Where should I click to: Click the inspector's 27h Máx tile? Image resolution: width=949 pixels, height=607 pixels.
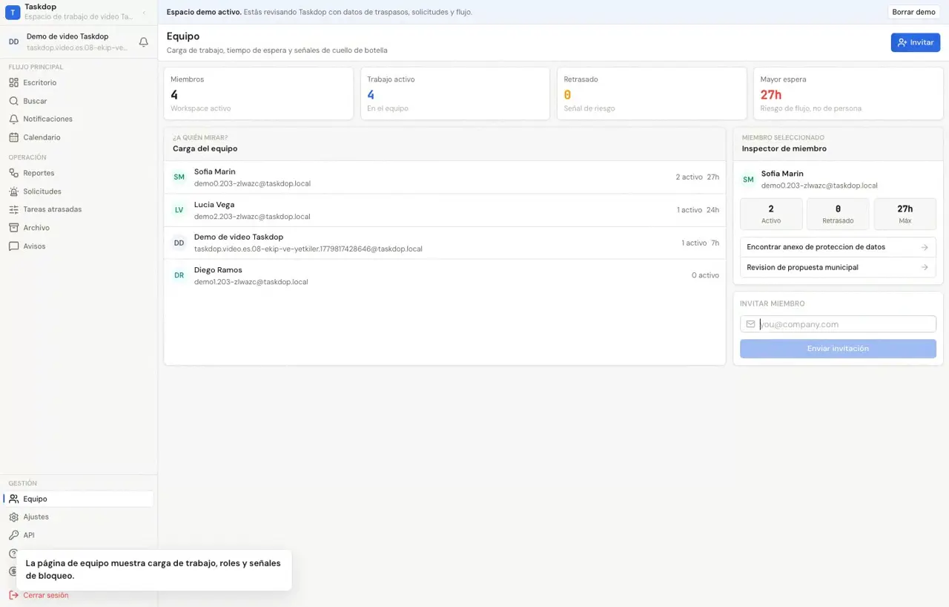point(905,214)
